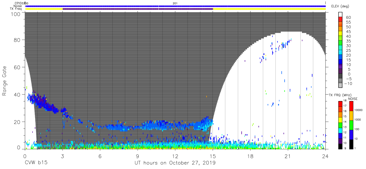Click the '35' label on the ELEV colorbar
366x169 pixels.
(x=348, y=41)
